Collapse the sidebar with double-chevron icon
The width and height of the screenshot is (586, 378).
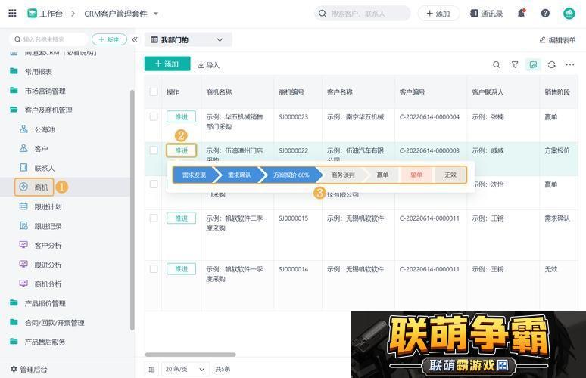point(135,39)
